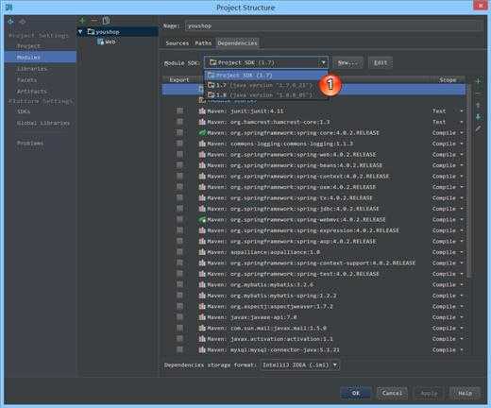Viewport: 491px width, 408px height.
Task: Switch to the Dependencies tab
Action: click(237, 43)
